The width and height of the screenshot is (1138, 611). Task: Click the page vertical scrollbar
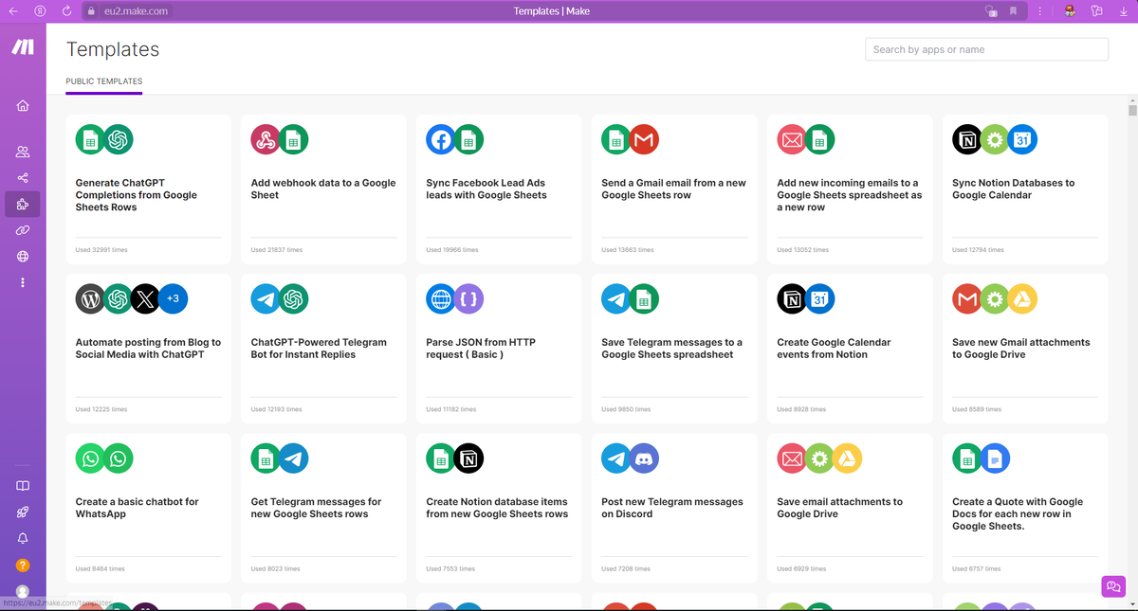[x=1132, y=109]
